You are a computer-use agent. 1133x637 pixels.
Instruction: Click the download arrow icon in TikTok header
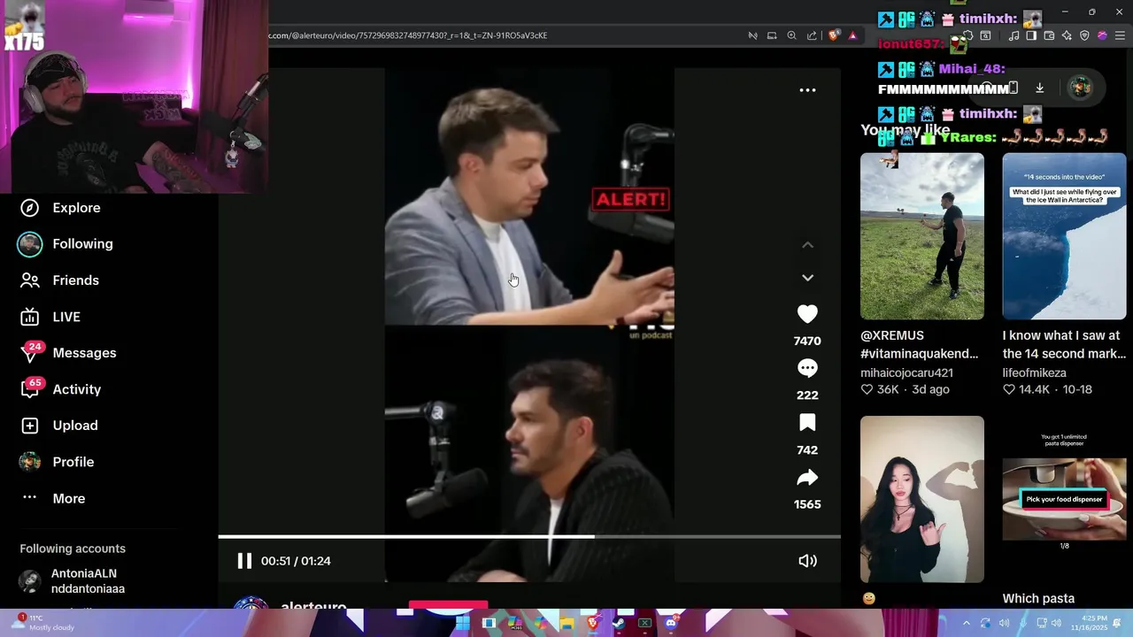[1039, 88]
